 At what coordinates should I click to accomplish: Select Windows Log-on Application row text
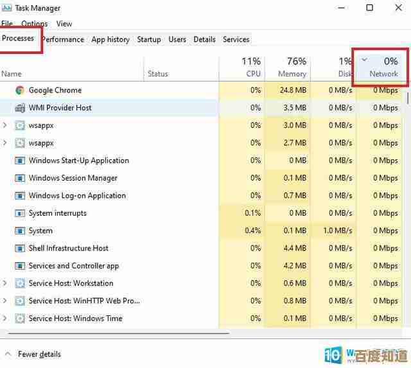[x=77, y=195]
